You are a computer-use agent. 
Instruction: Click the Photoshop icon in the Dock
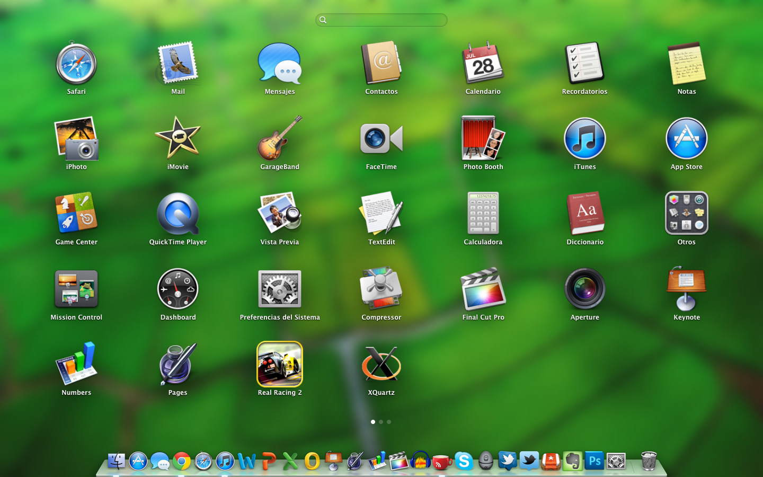coord(595,461)
